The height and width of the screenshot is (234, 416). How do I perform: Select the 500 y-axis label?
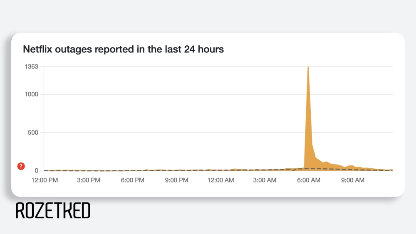(x=33, y=133)
